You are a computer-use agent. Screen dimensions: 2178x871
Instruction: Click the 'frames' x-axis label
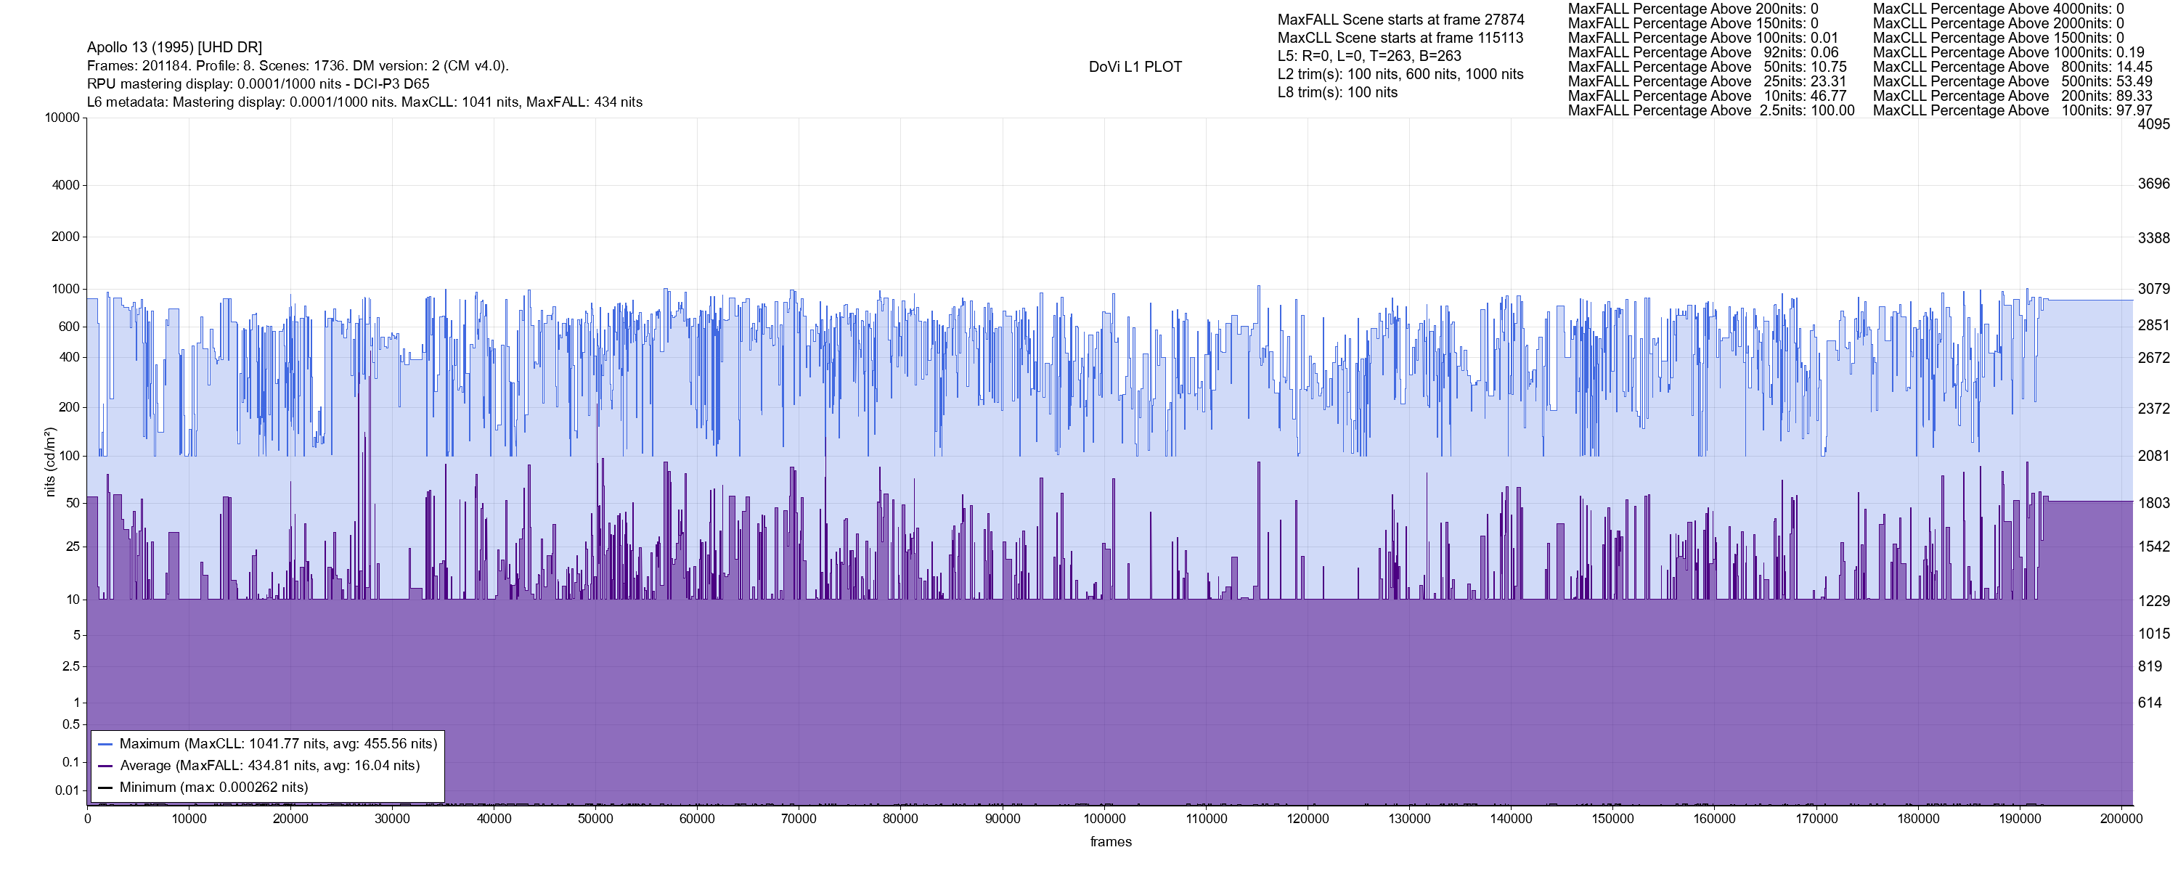coord(1110,842)
